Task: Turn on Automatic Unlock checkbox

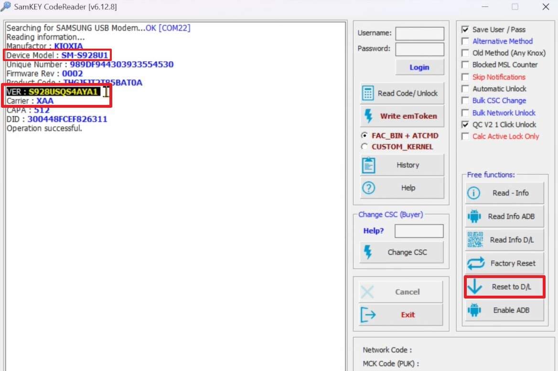Action: (465, 89)
